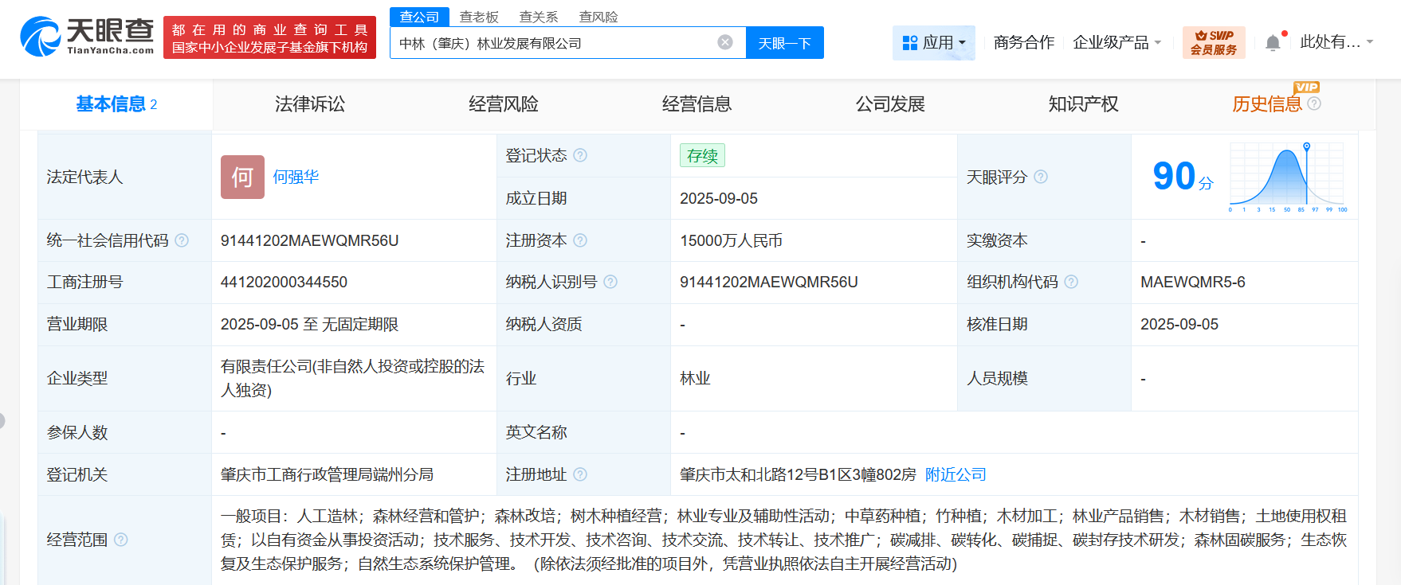This screenshot has width=1401, height=585.
Task: Click the 附近公司 link
Action: pyautogui.click(x=956, y=474)
